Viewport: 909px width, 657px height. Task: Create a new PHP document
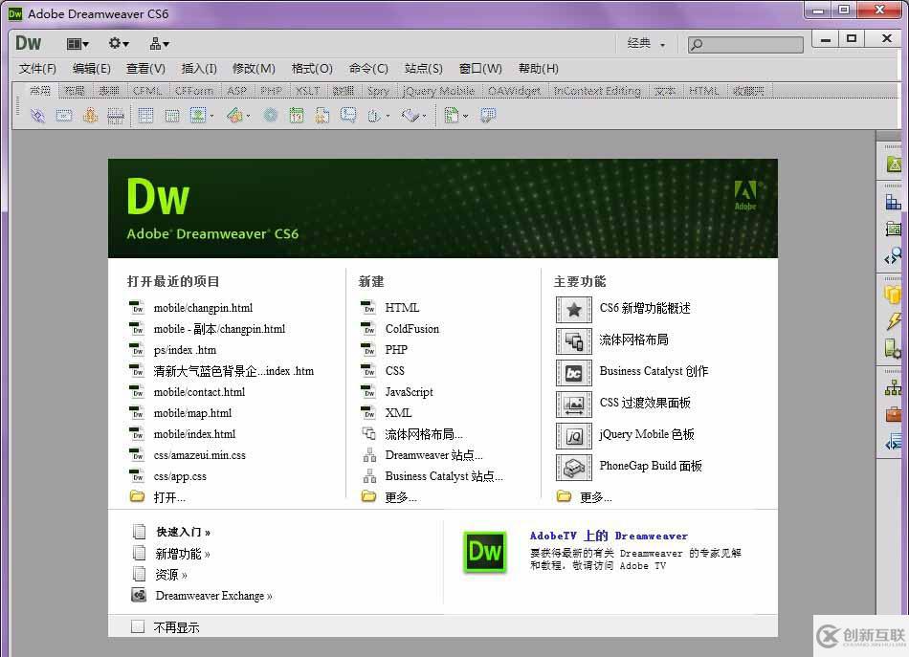396,350
